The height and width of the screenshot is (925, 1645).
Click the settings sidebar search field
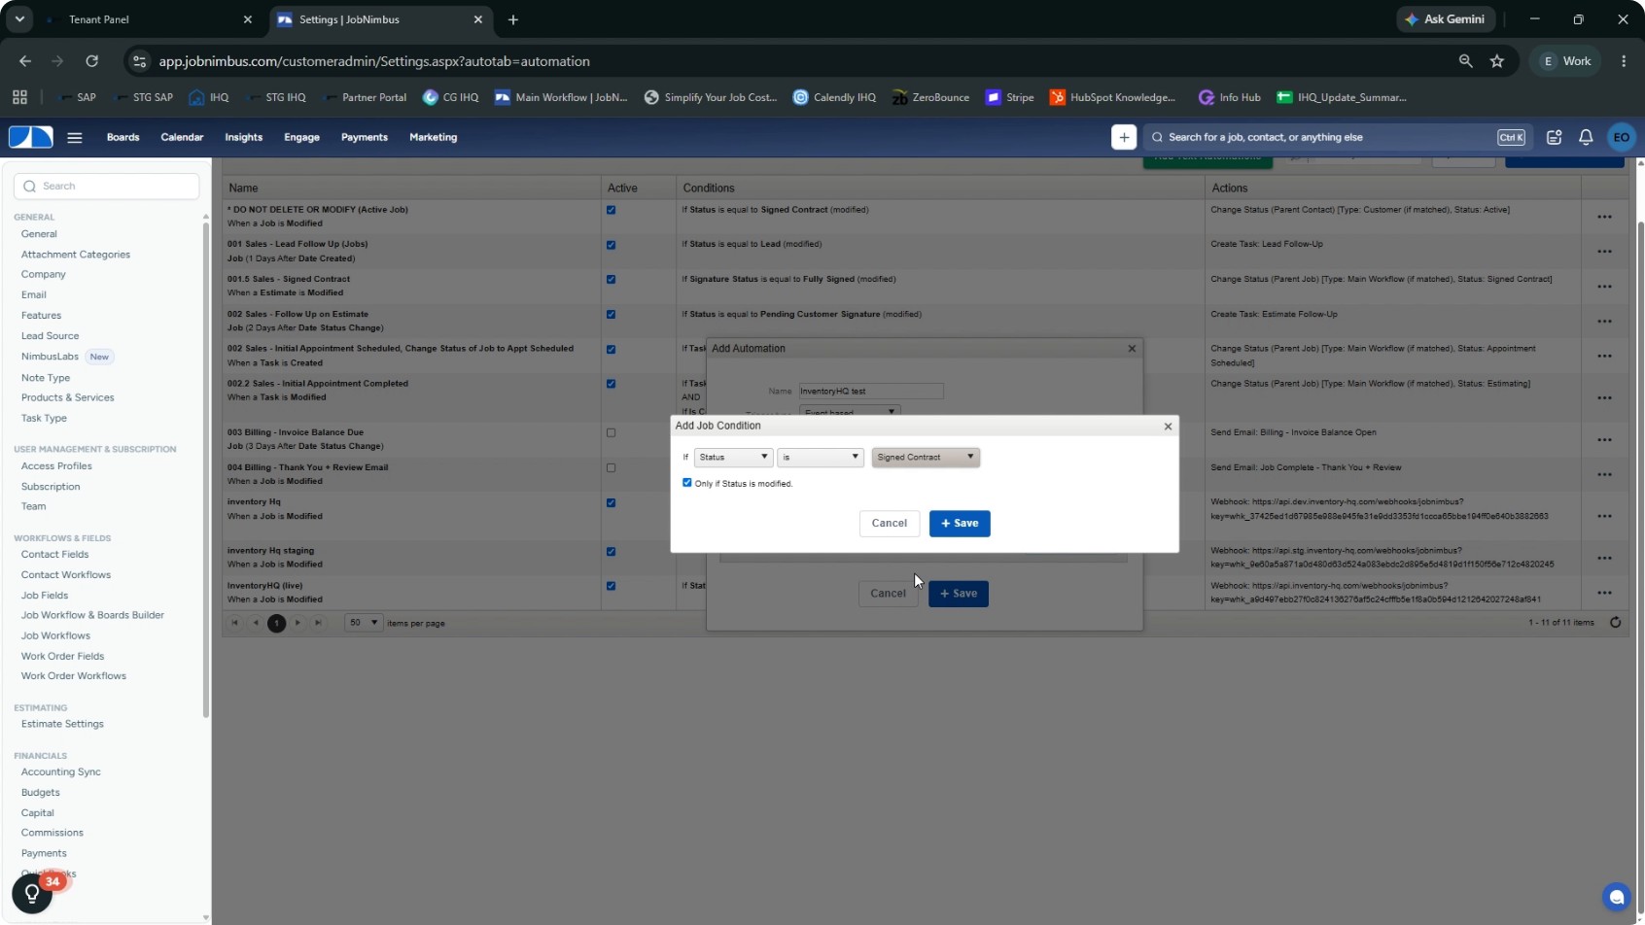[x=107, y=186]
